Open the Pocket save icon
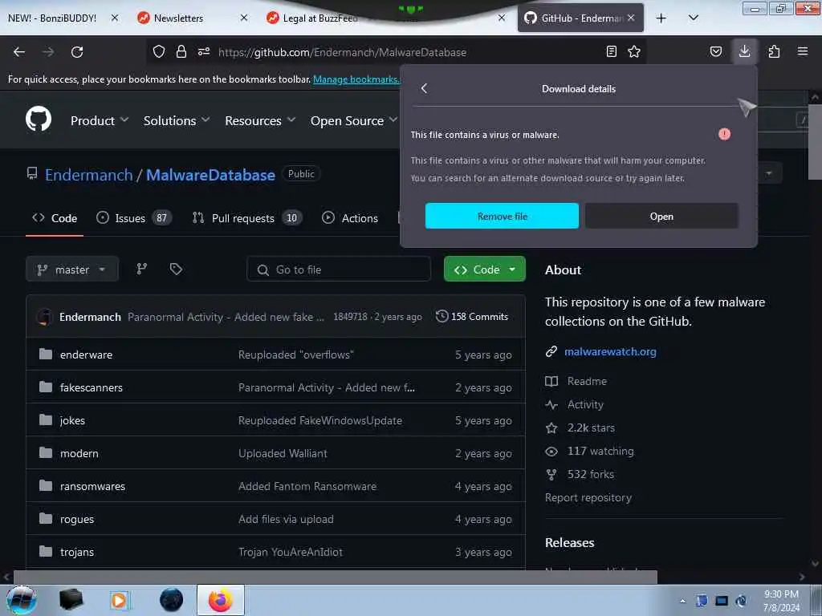Screen dimensions: 822x616 [x=715, y=51]
